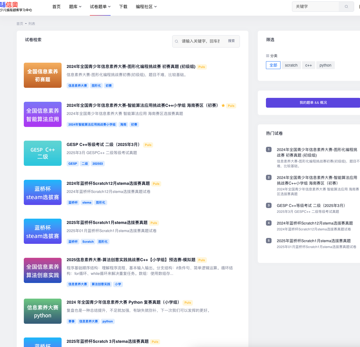Click rank 2 badge in 热门试卷
The image size is (360, 347).
pos(269,177)
